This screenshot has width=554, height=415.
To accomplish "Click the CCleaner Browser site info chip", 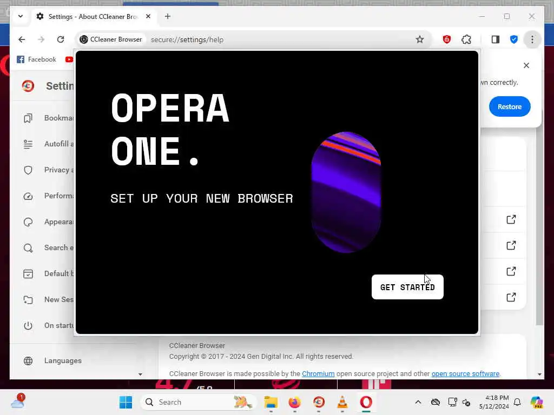I will pyautogui.click(x=111, y=39).
